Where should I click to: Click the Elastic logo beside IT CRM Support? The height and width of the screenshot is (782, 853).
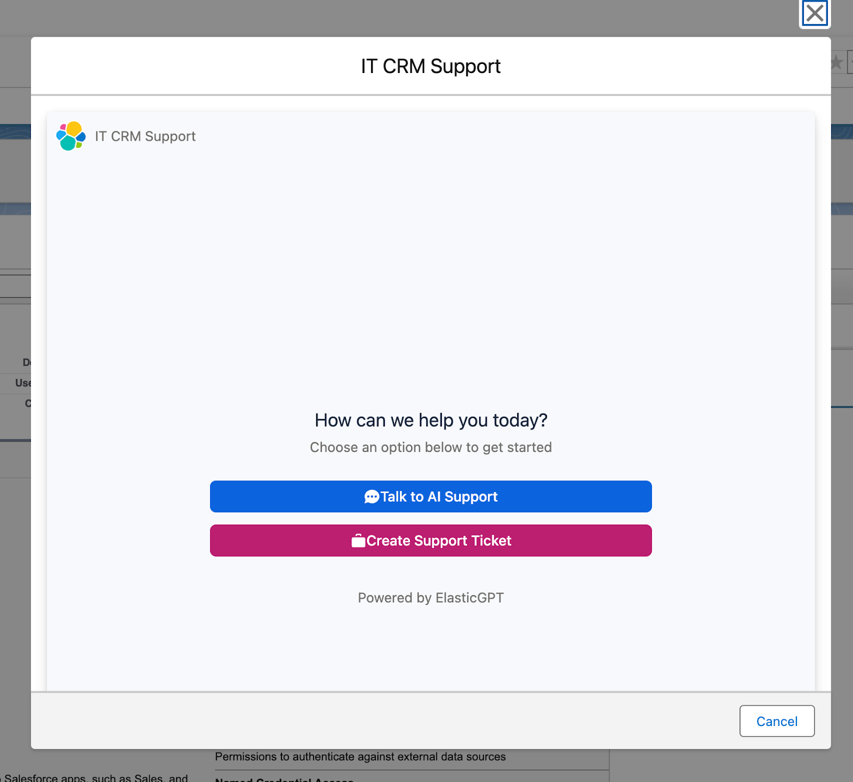click(x=70, y=136)
